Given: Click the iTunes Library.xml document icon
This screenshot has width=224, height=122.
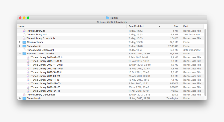Looking at the screenshot, I should (x=24, y=34).
